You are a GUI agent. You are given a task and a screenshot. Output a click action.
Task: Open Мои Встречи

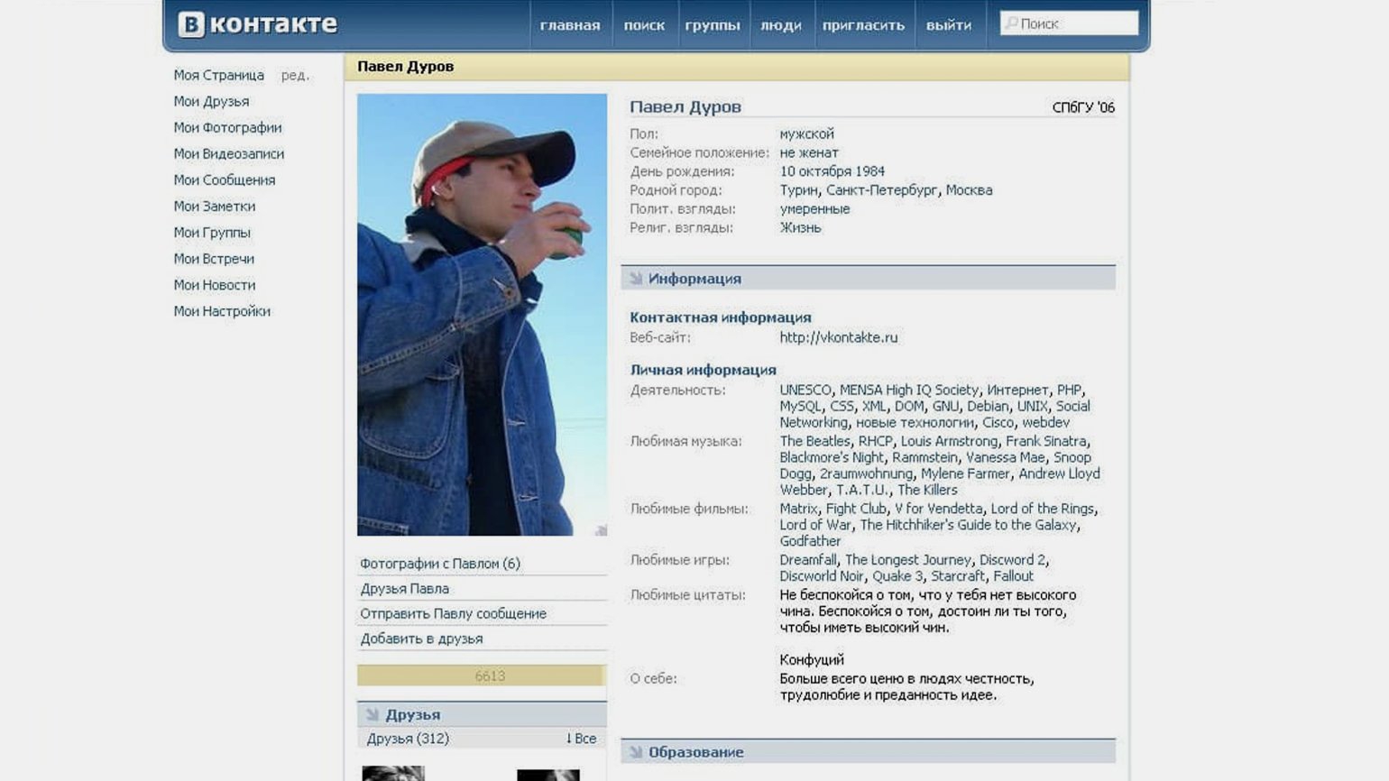pos(214,258)
